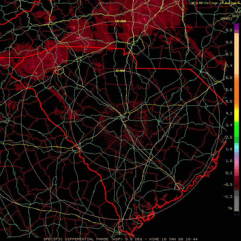Click the bottom product title with KCAE timestamp

point(120,239)
